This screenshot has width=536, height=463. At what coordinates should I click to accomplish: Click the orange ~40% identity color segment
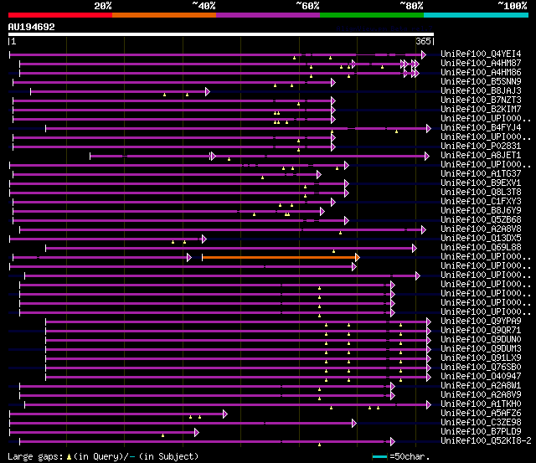(164, 15)
